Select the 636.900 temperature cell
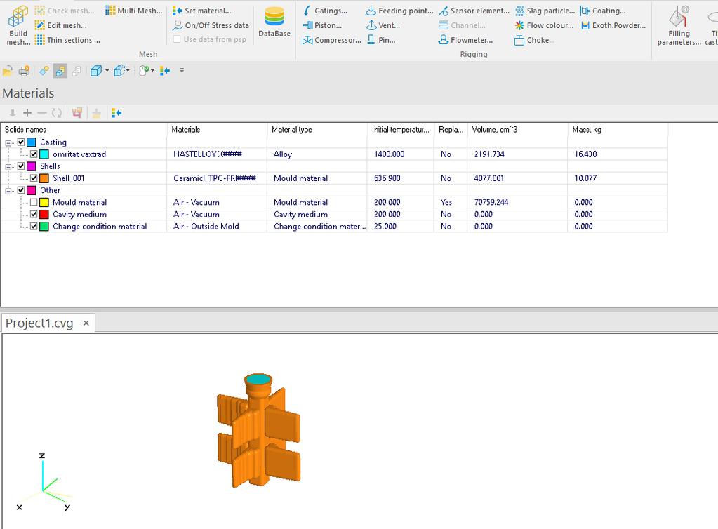Viewport: 718px width, 529px height. [401, 178]
